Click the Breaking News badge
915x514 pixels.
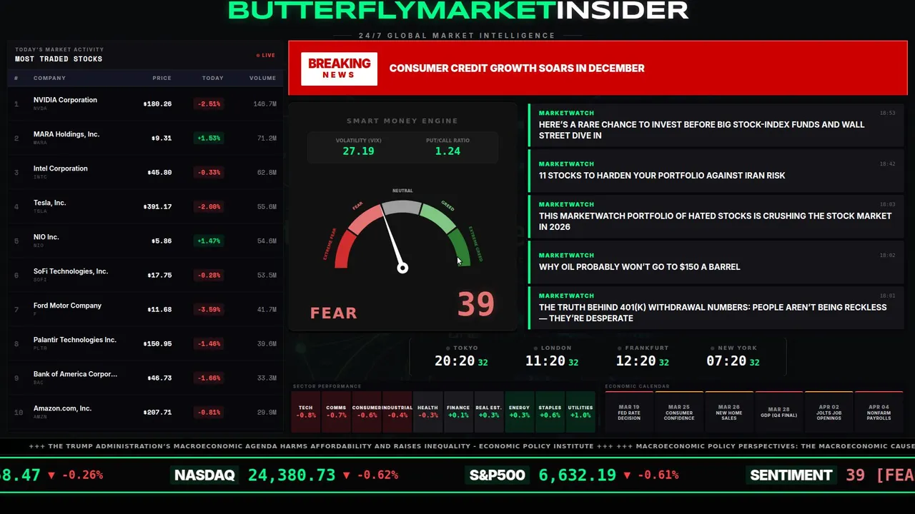[x=339, y=69]
